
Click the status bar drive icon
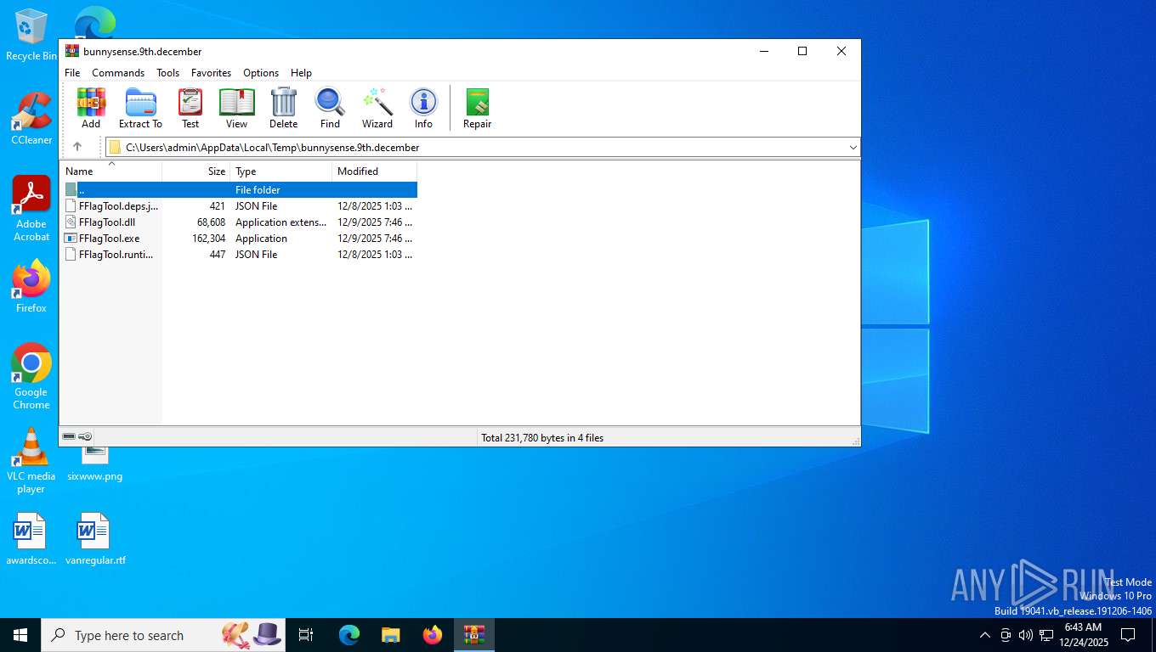(69, 436)
